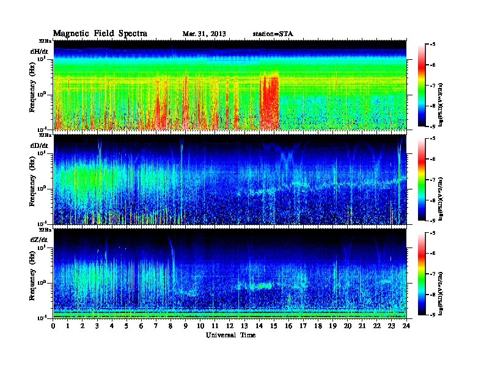This screenshot has width=484, height=374.
Task: Click the "32Hz" label above the dH/dt axis
Action: [45, 41]
